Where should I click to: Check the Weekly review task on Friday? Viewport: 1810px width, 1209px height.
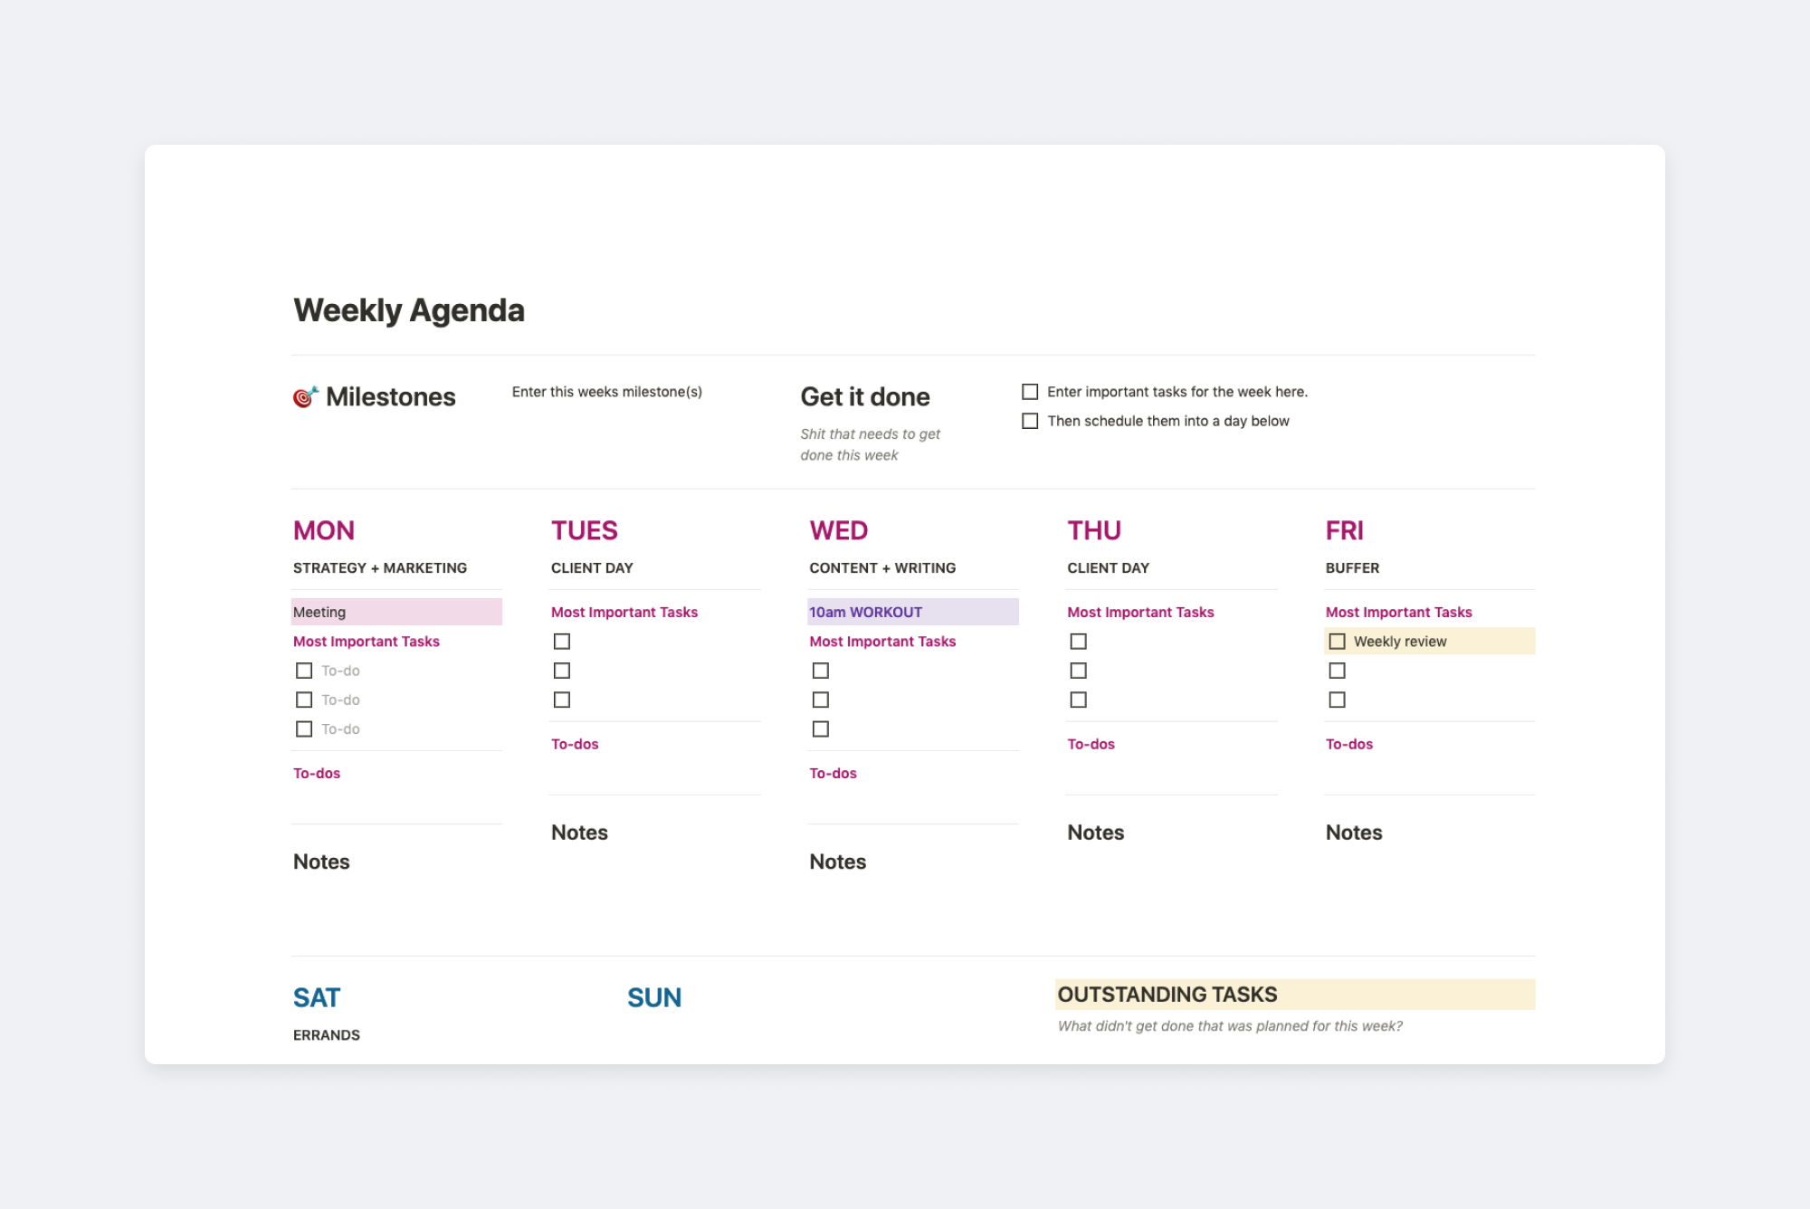click(x=1335, y=641)
